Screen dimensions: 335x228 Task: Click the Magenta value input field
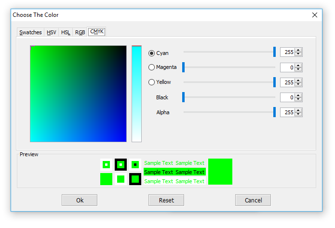[287, 67]
